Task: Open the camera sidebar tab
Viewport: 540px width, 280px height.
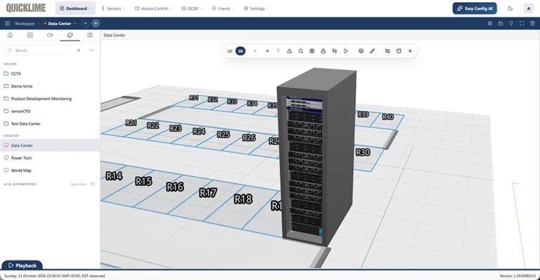Action: click(50, 35)
